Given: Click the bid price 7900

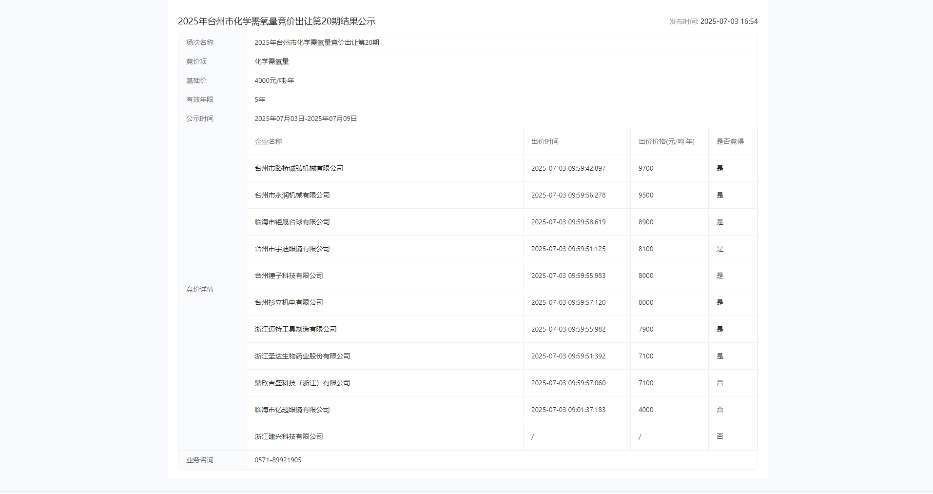Looking at the screenshot, I should [646, 329].
